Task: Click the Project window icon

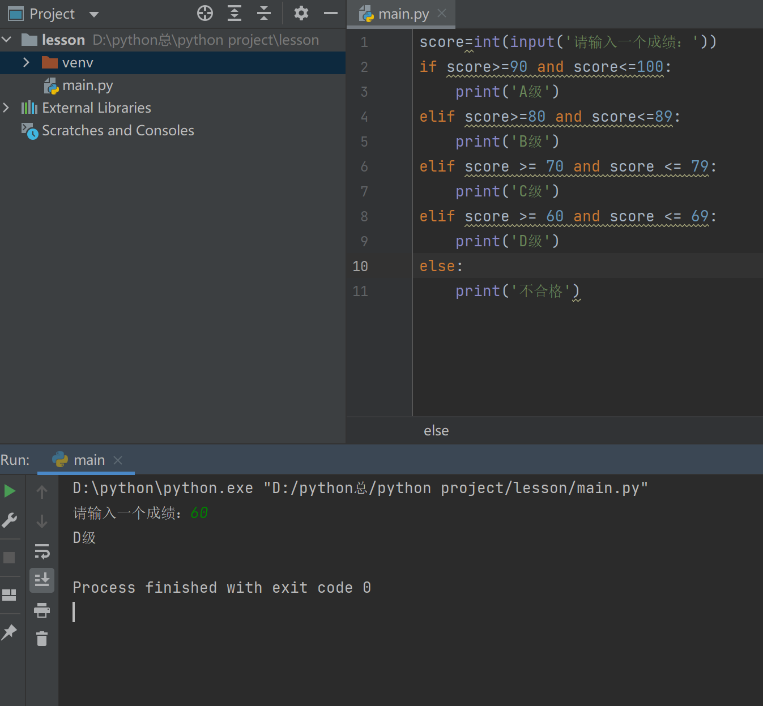Action: (16, 14)
